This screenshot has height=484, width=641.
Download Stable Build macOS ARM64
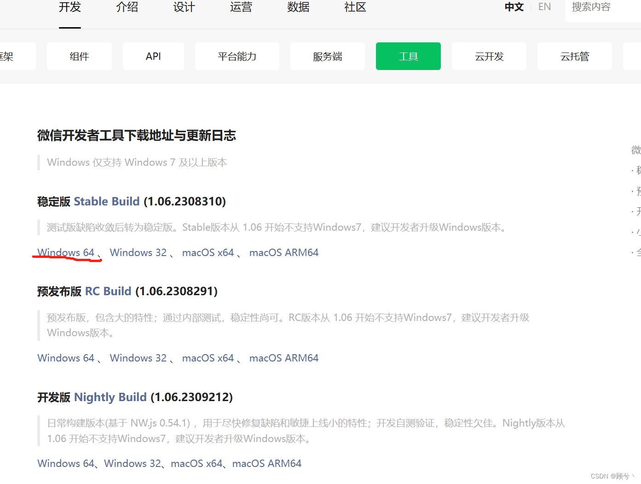284,253
